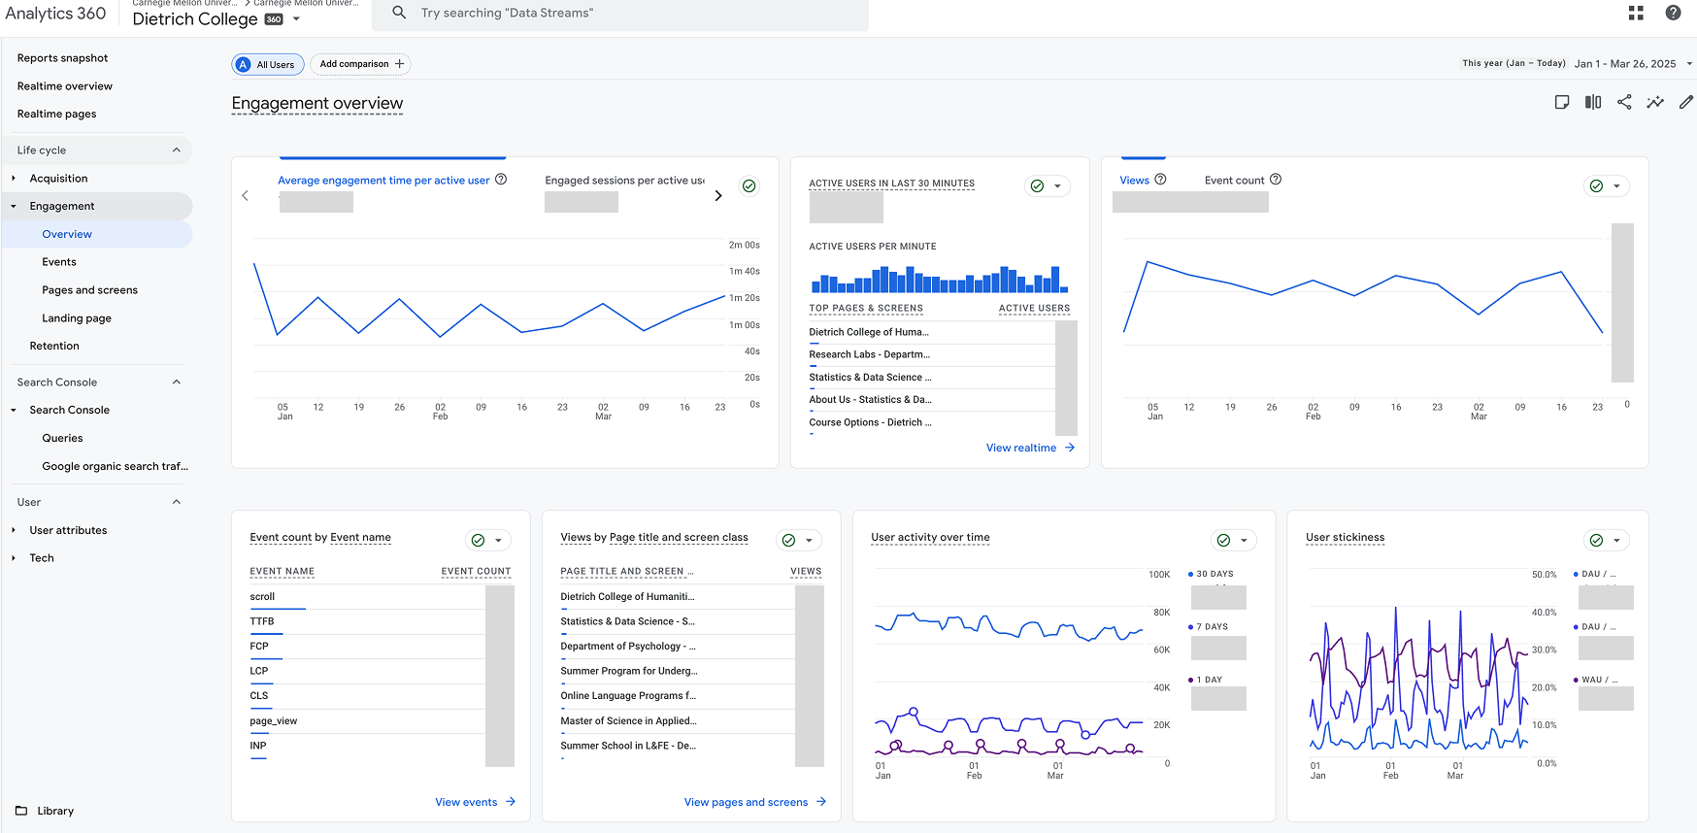Open Realtime overview
The height and width of the screenshot is (833, 1697).
[x=65, y=86]
